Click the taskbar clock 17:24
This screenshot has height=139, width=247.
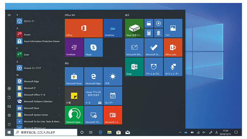click(225, 131)
